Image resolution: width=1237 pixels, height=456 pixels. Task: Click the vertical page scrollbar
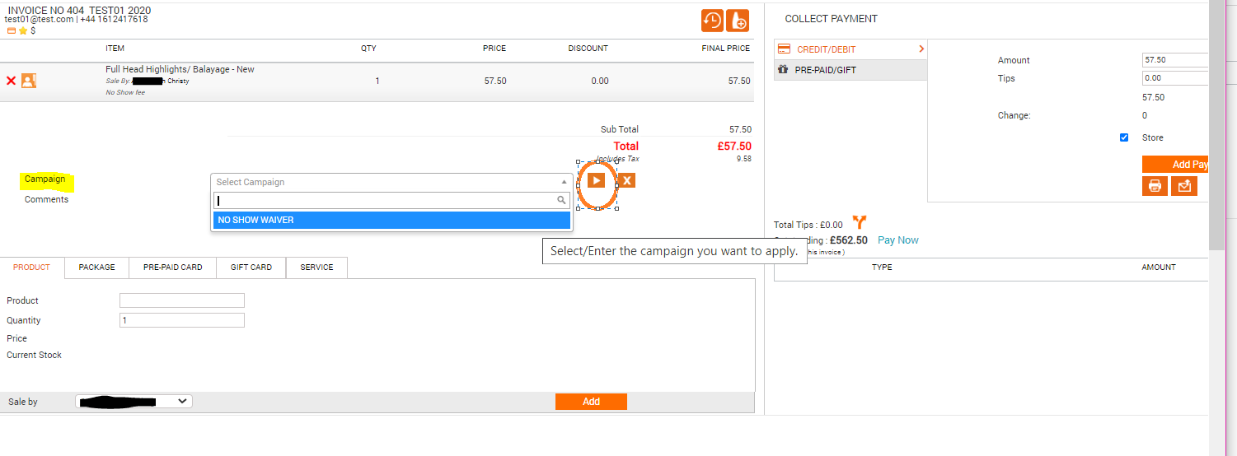pyautogui.click(x=1216, y=123)
